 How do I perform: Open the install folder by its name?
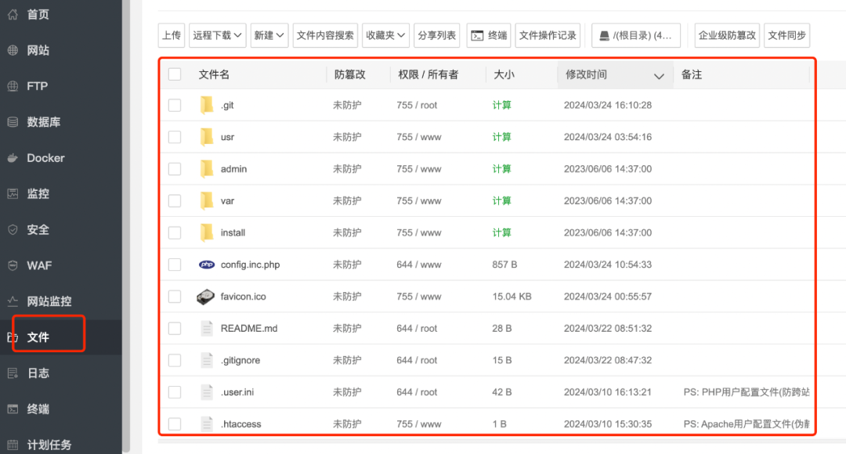click(x=233, y=233)
